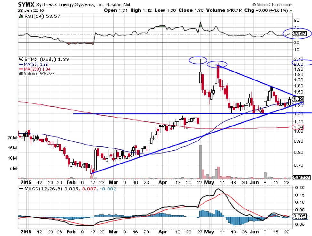
Task: Open the StockCharts.com copyright link
Action: (272, 4)
